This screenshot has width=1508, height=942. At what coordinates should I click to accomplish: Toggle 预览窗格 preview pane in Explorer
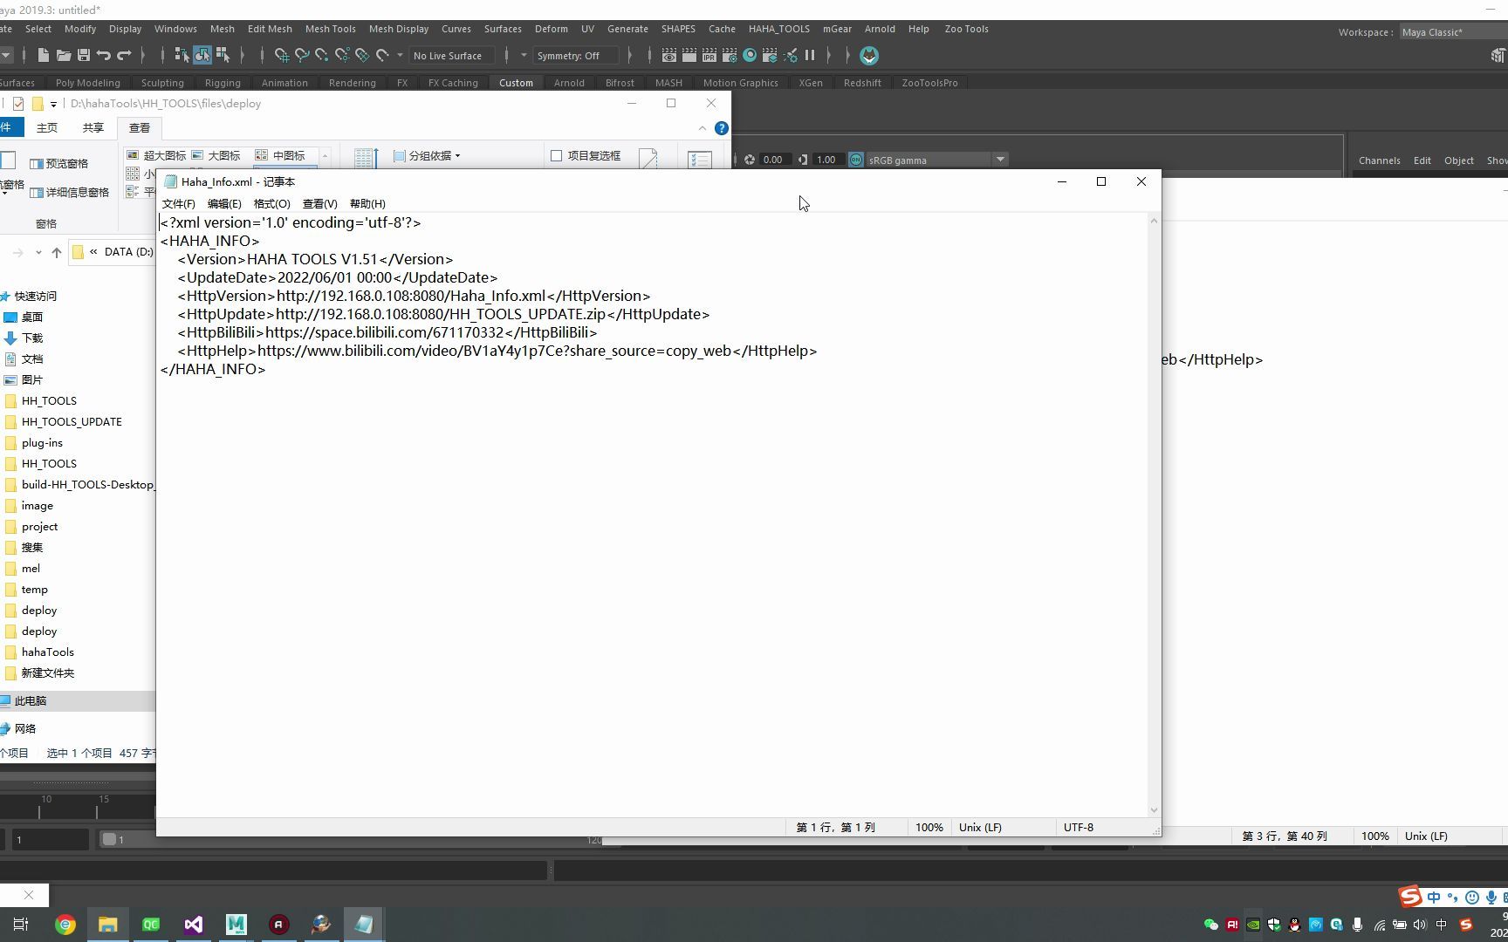(58, 163)
